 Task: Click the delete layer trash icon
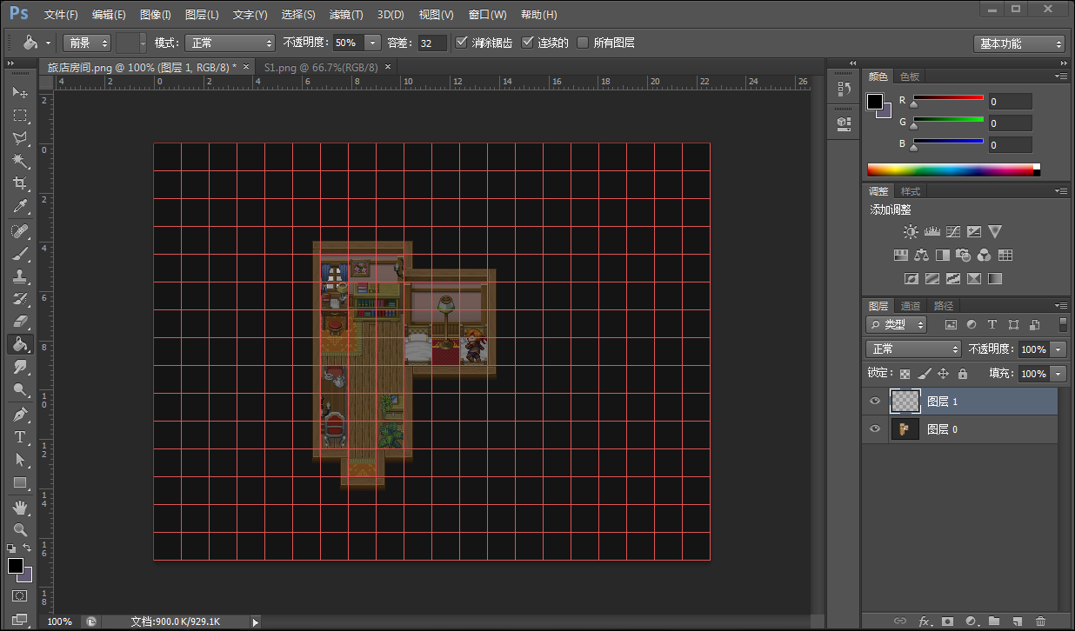[x=1041, y=621]
